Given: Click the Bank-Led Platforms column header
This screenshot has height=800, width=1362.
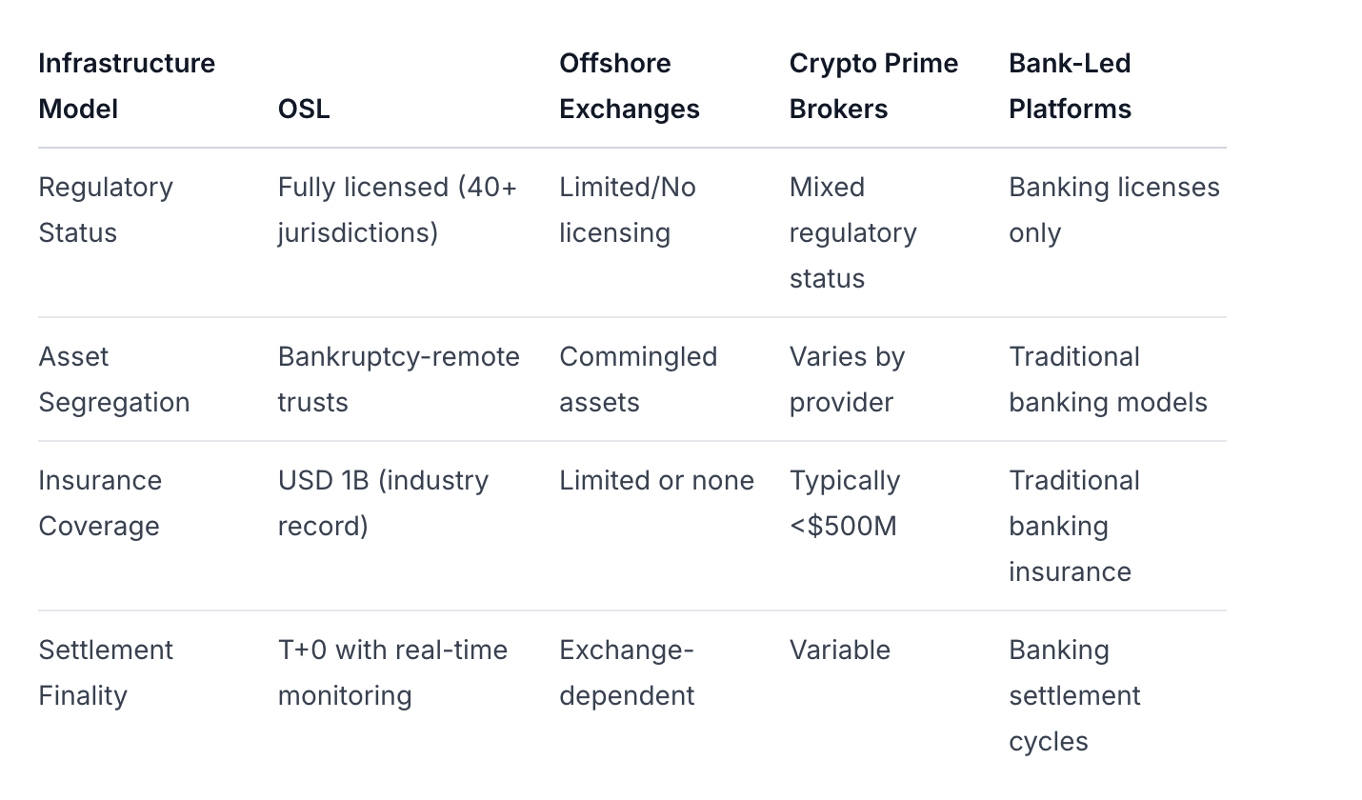Looking at the screenshot, I should tap(1070, 86).
